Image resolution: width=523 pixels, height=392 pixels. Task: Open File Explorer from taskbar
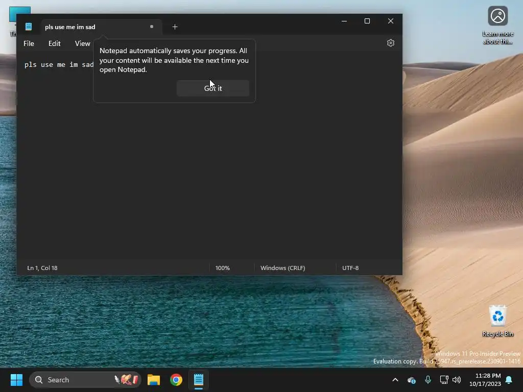154,380
